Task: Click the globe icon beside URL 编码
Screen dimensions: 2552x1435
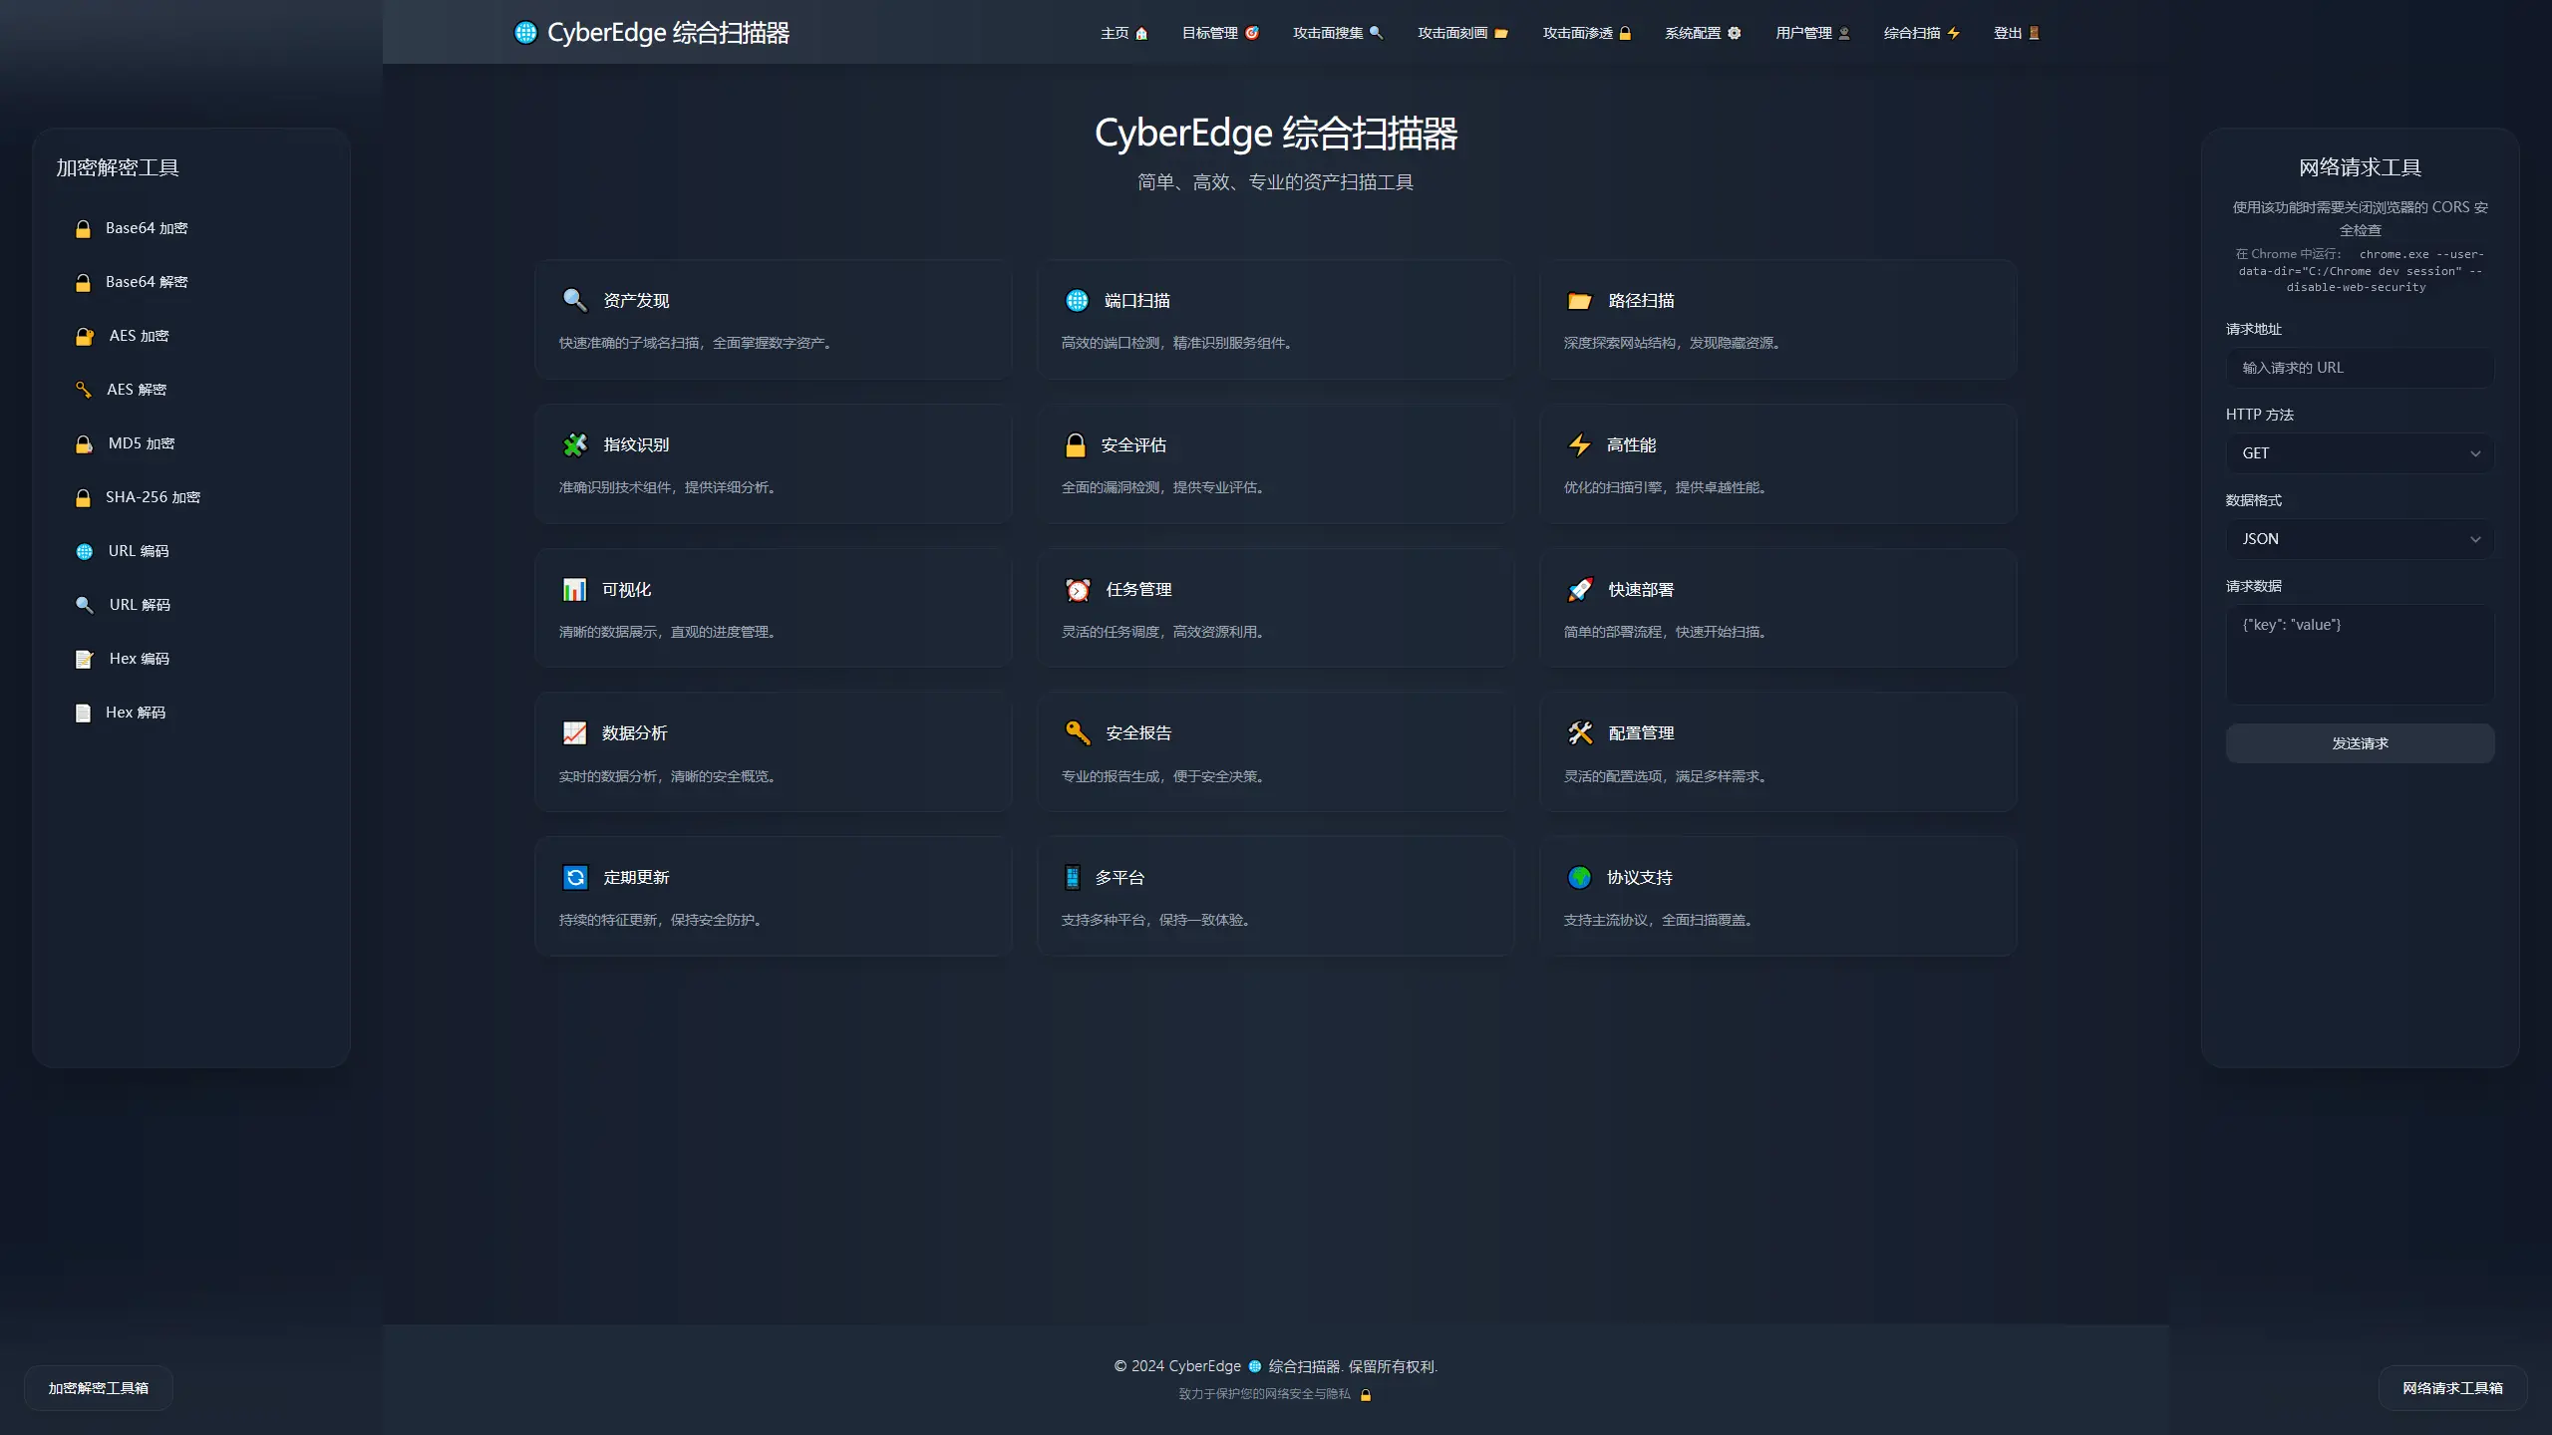Action: [85, 551]
